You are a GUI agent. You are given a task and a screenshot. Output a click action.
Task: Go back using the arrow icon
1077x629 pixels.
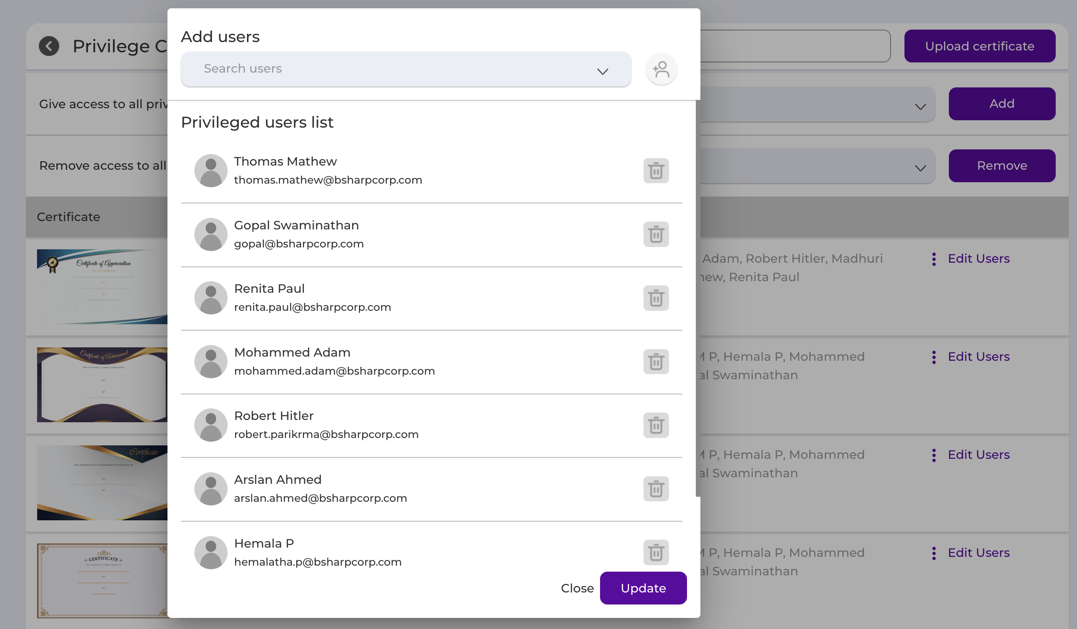tap(49, 46)
